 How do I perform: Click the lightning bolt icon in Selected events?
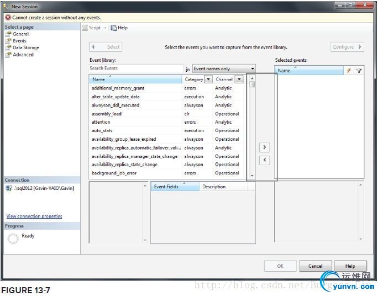(x=349, y=71)
